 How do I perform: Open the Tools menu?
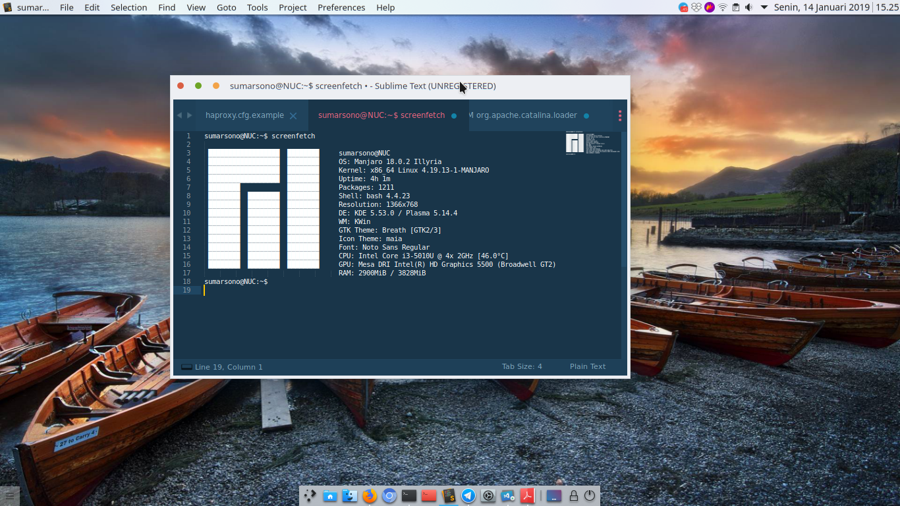[258, 7]
